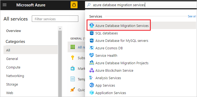197x97 pixels.
Task: Open the hamburger portal menu
Action: click(5, 5)
